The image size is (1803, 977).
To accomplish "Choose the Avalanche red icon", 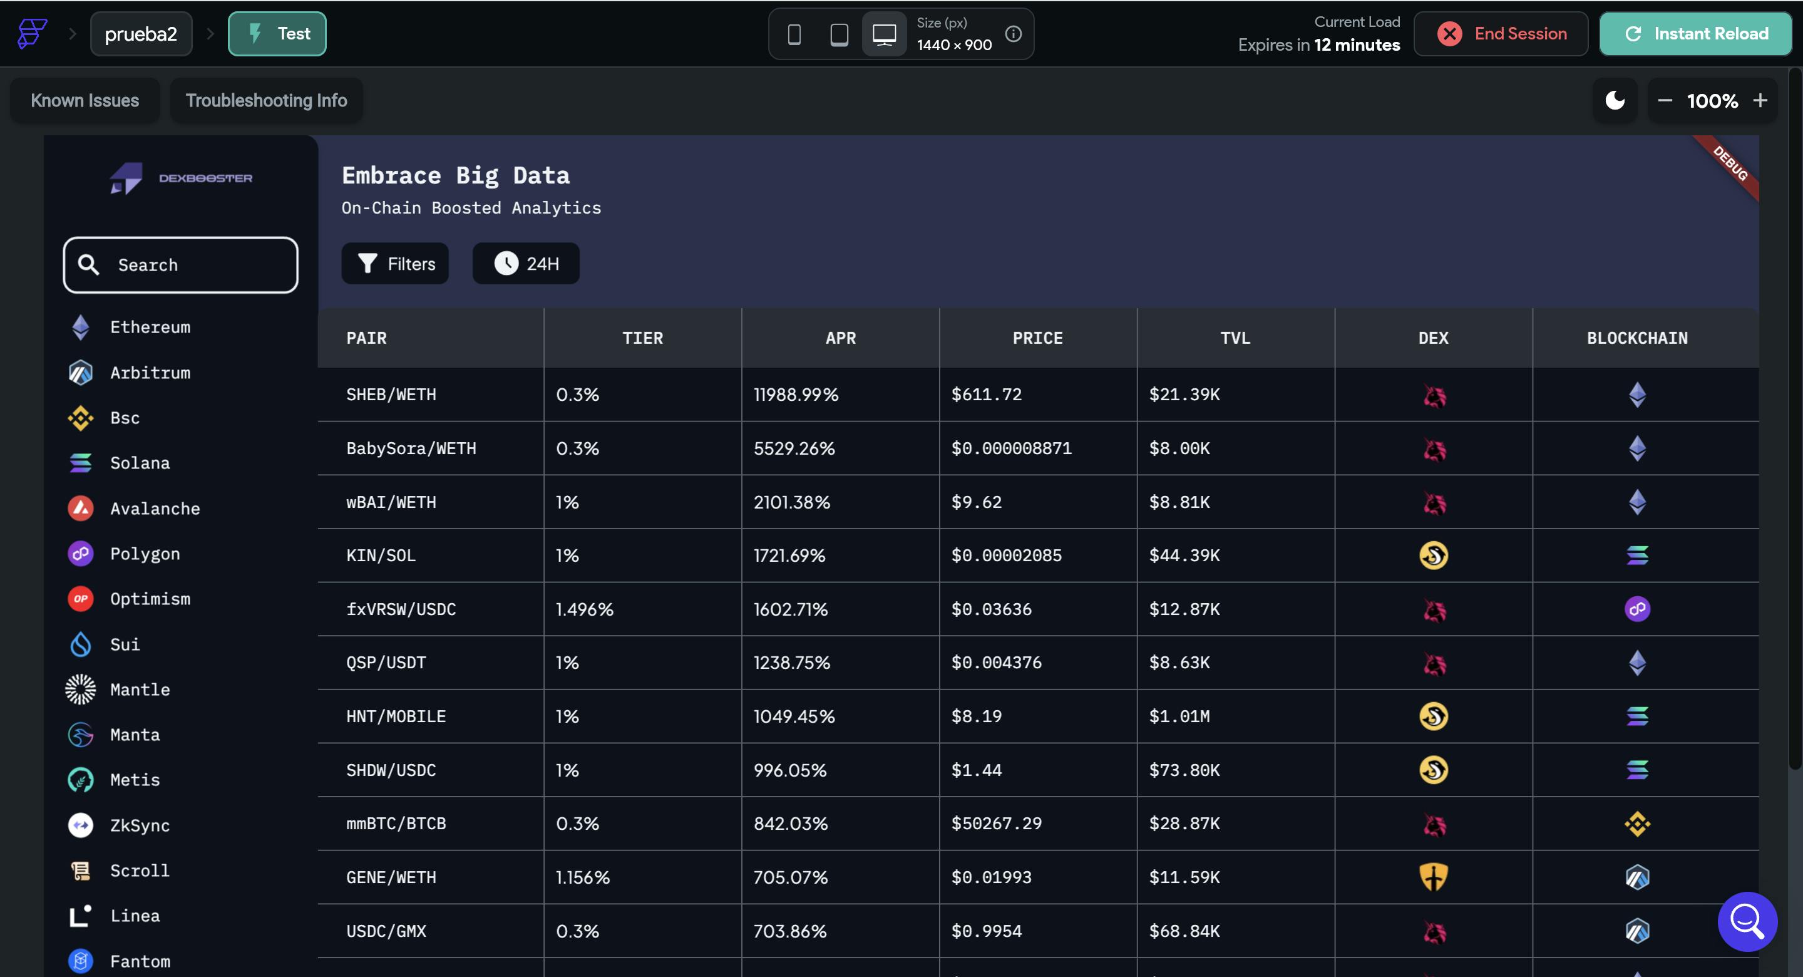I will click(81, 509).
